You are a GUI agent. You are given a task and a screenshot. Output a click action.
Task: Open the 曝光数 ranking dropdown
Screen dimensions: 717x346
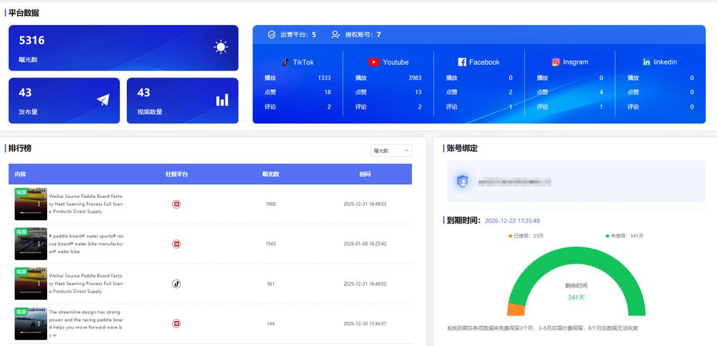click(x=391, y=150)
